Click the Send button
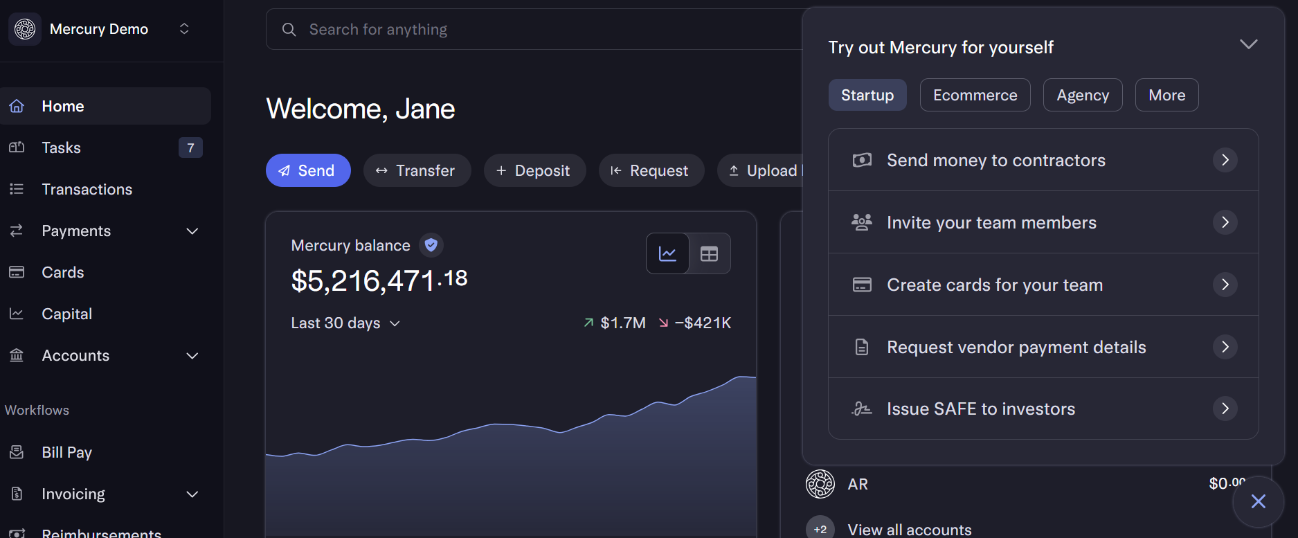 click(x=308, y=170)
